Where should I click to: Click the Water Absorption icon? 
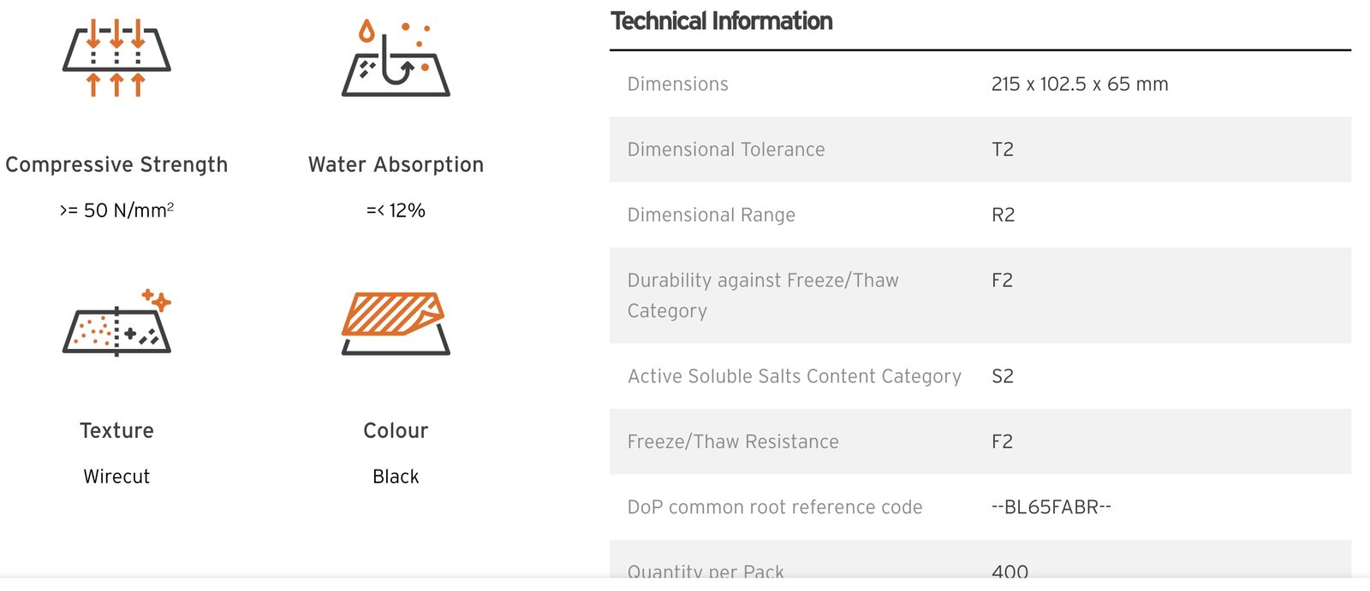[396, 58]
